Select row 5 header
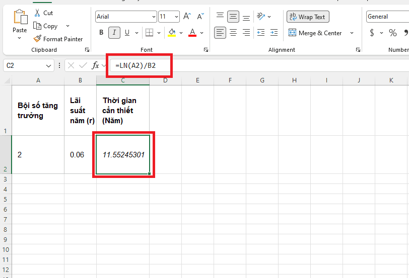This screenshot has width=409, height=278. (x=6, y=200)
